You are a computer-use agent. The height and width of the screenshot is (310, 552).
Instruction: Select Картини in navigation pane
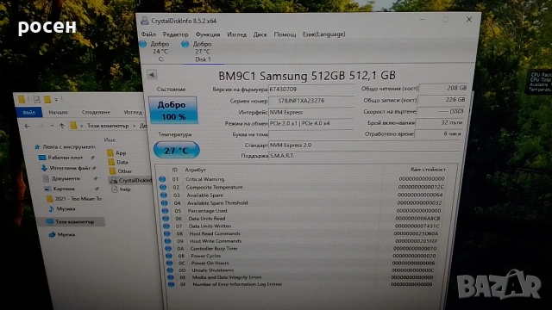63,189
